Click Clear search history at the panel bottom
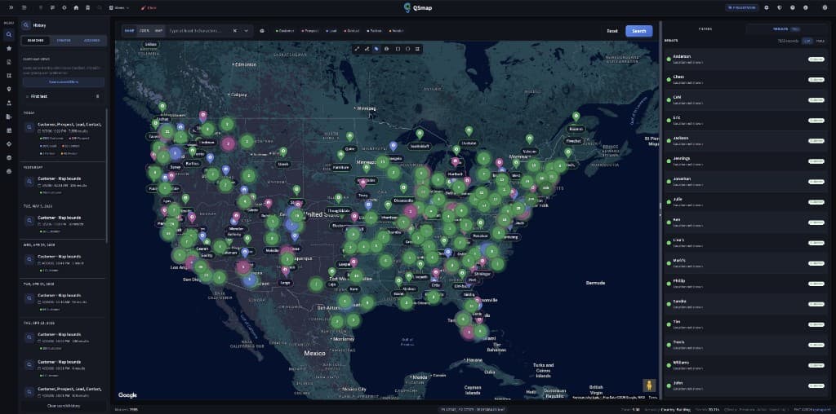 click(x=64, y=406)
